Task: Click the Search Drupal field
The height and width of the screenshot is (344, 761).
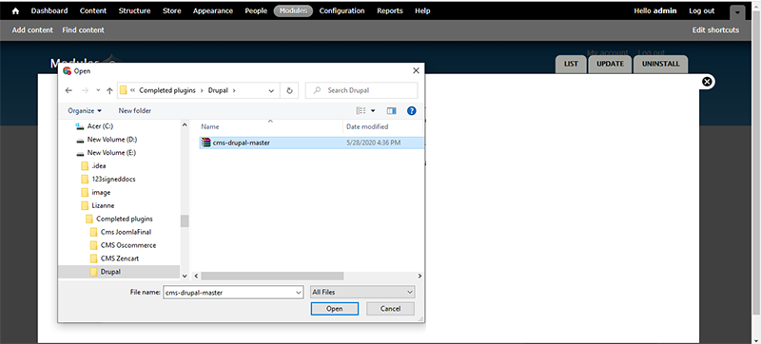Action: click(x=361, y=90)
